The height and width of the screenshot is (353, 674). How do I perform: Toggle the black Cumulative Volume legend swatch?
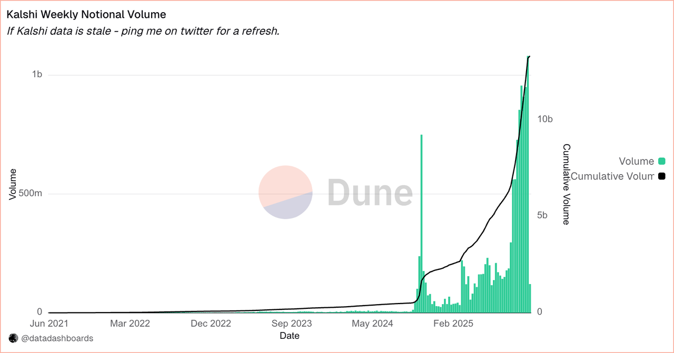point(661,176)
